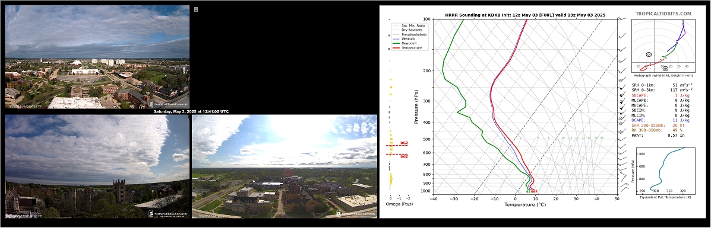Screen dimensions: 711x228
Task: Click the broken image placeholder icon
Action: click(196, 9)
